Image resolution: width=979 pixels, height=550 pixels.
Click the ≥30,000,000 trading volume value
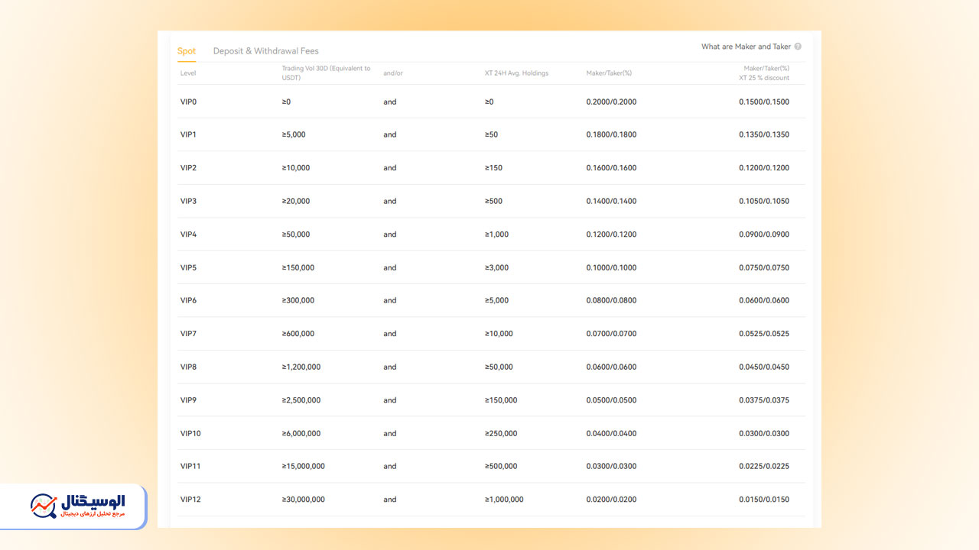(x=304, y=500)
